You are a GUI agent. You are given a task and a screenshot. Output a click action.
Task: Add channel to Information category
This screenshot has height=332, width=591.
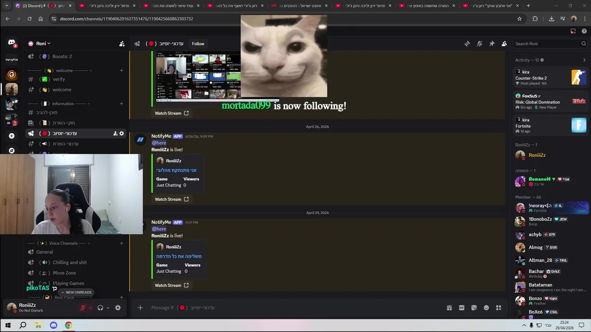point(121,104)
